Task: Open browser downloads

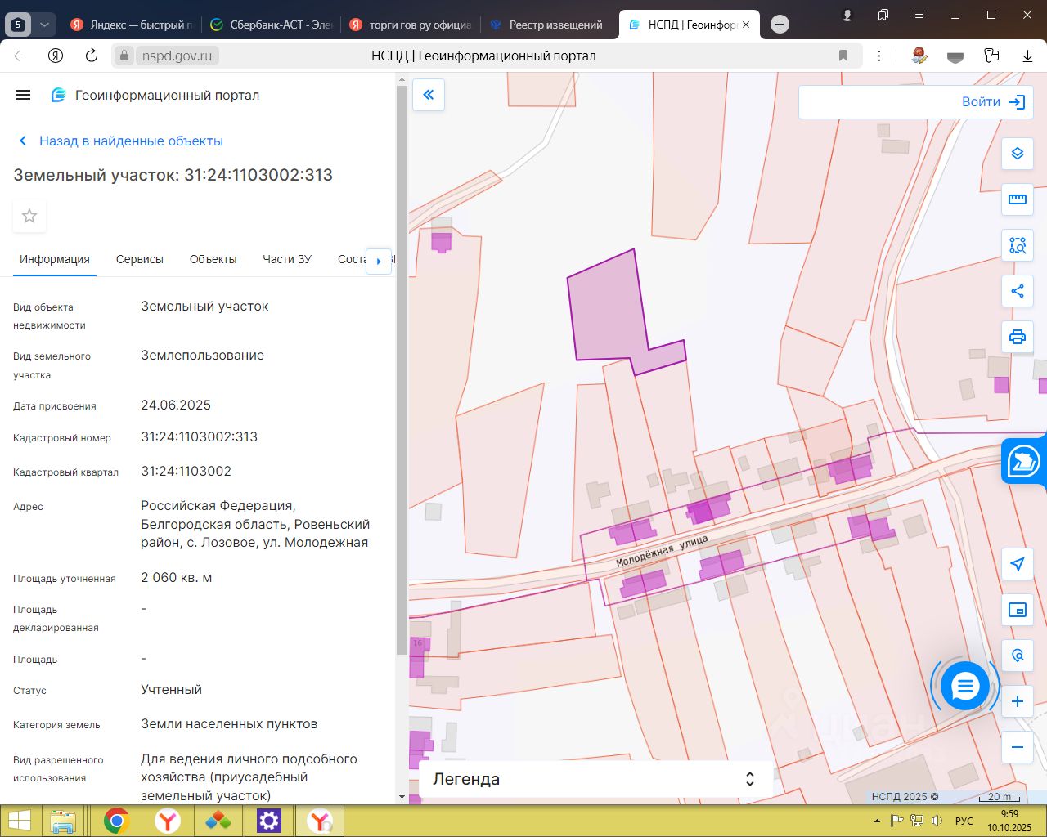Action: coord(1027,56)
